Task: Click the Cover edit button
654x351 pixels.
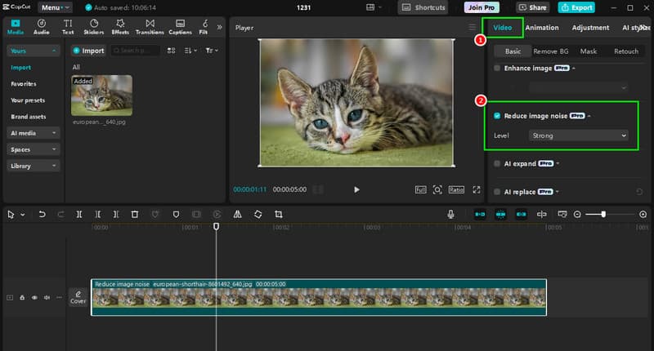Action: tap(78, 297)
